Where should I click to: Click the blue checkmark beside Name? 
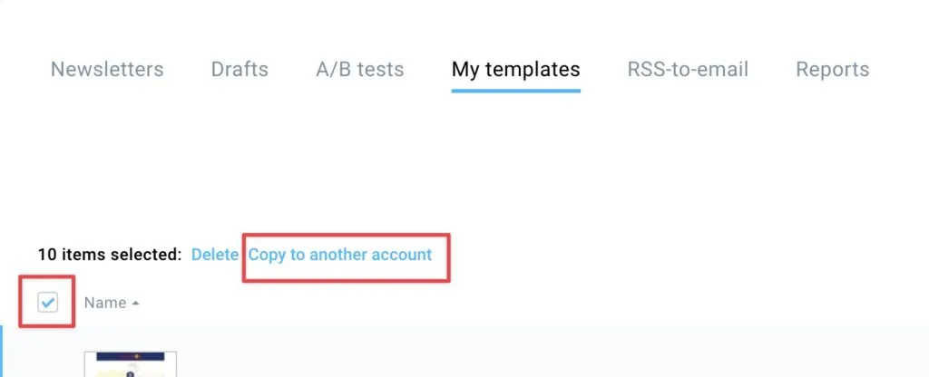click(47, 303)
